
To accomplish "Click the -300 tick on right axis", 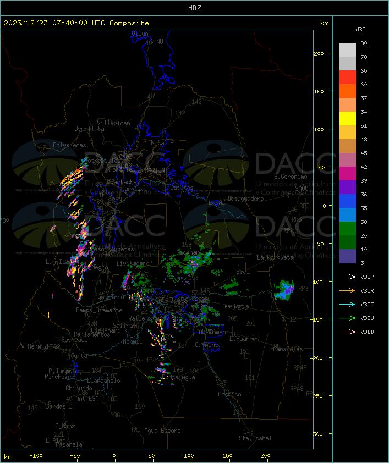I will [x=317, y=434].
